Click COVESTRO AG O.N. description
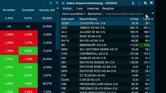This screenshot has width=166, height=93. [x=93, y=24]
